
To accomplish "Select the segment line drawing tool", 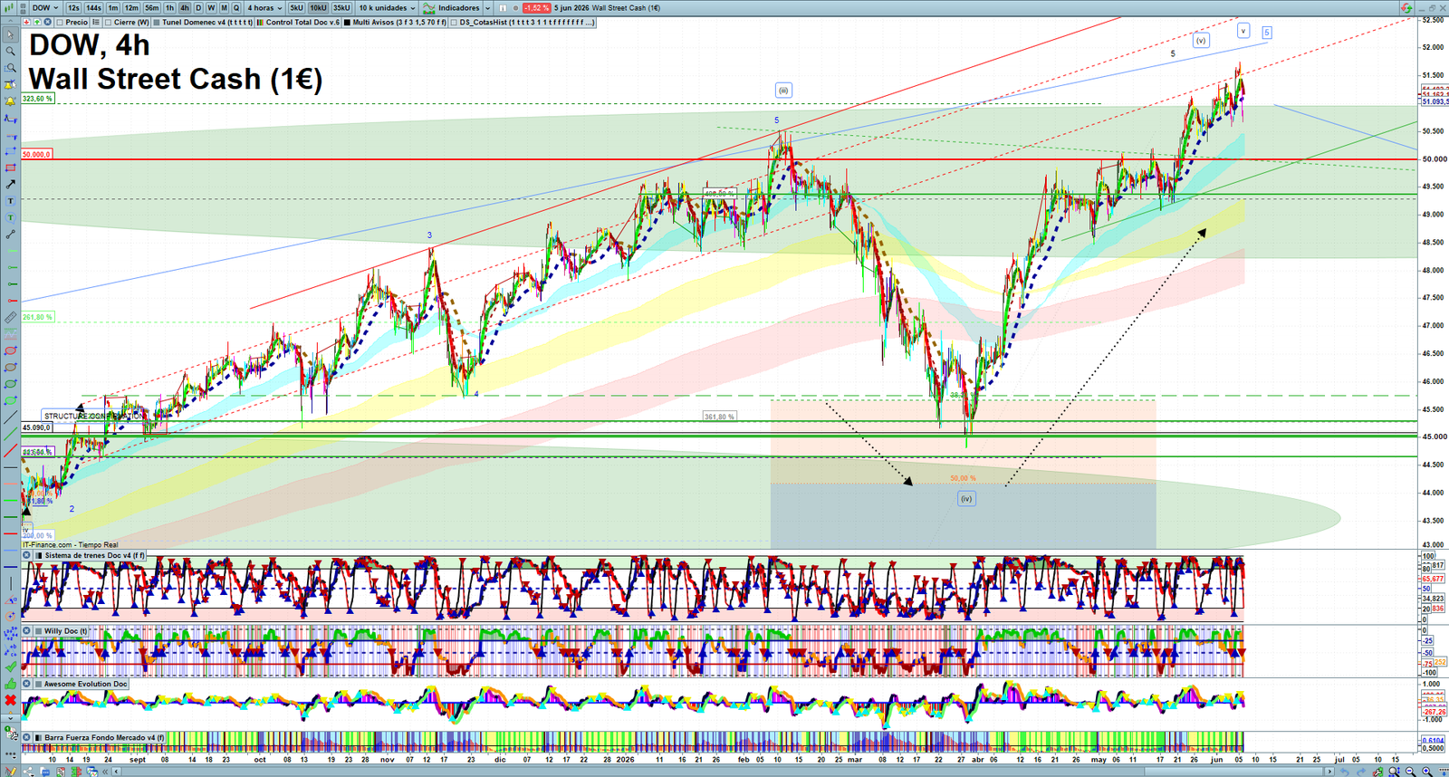I will 10,235.
